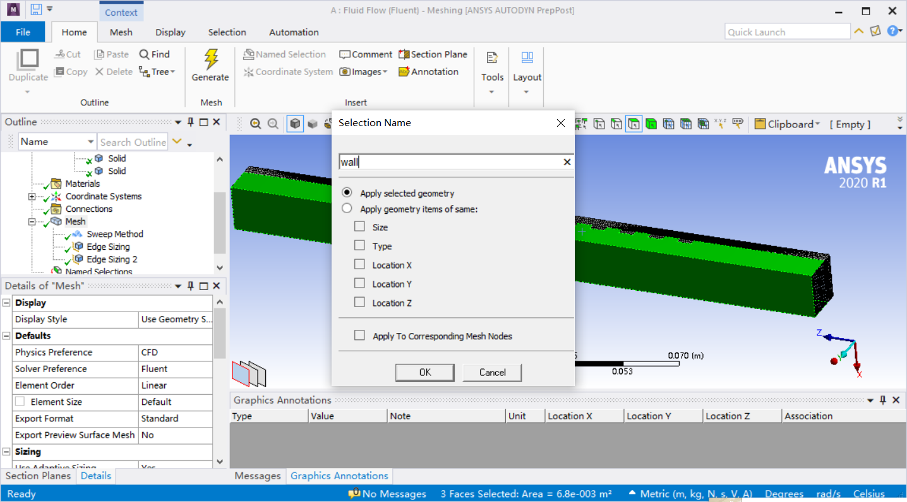Viewport: 907px width, 502px height.
Task: Click the XYZ hit point coordinates icon
Action: point(720,124)
